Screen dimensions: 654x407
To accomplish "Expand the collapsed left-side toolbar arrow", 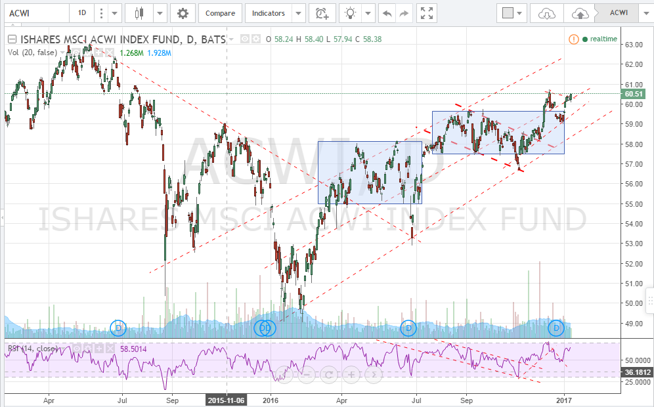I will [x=2, y=218].
